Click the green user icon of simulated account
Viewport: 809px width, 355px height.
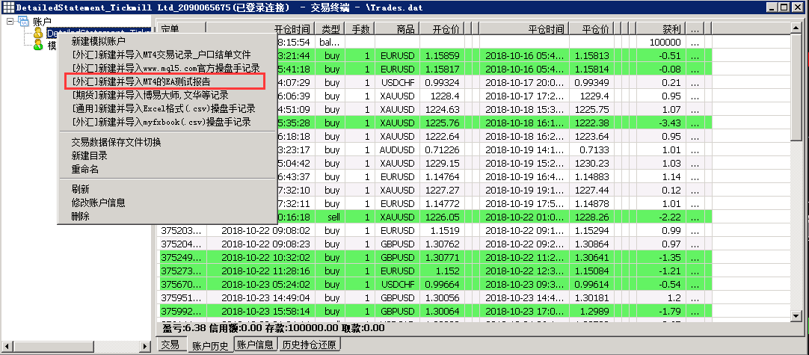point(38,46)
